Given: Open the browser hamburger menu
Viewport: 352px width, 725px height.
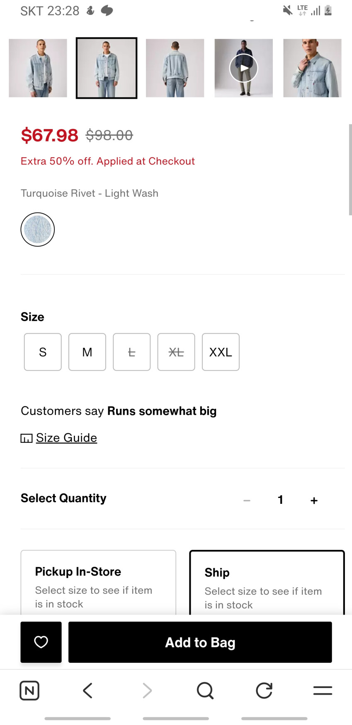Looking at the screenshot, I should pos(323,691).
